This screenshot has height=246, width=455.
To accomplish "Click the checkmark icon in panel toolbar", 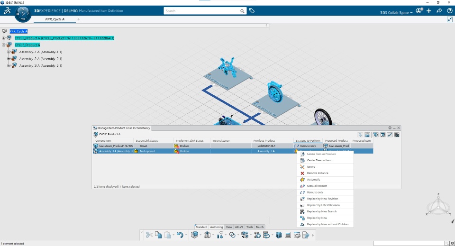I will pos(390,135).
